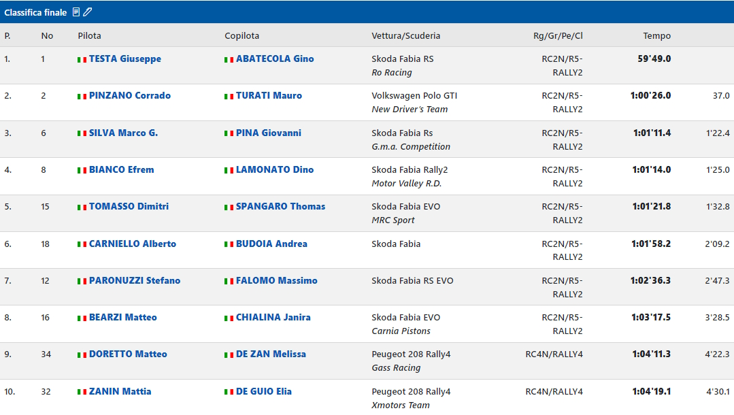Click the flag icon before BIANCO Efrem
The image size is (734, 415).
82,170
